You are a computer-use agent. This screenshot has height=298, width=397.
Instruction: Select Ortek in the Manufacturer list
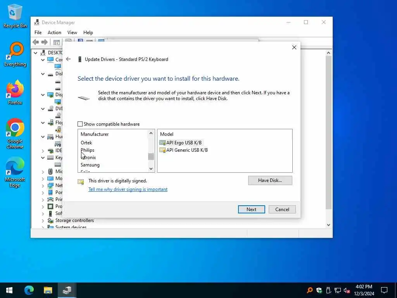pyautogui.click(x=86, y=143)
